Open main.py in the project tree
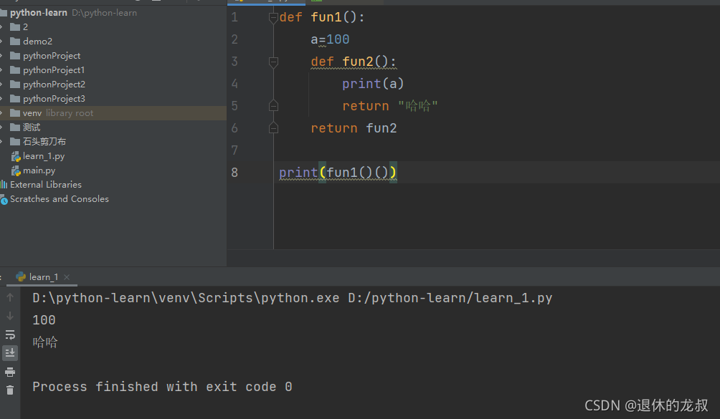720x419 pixels. pyautogui.click(x=39, y=170)
